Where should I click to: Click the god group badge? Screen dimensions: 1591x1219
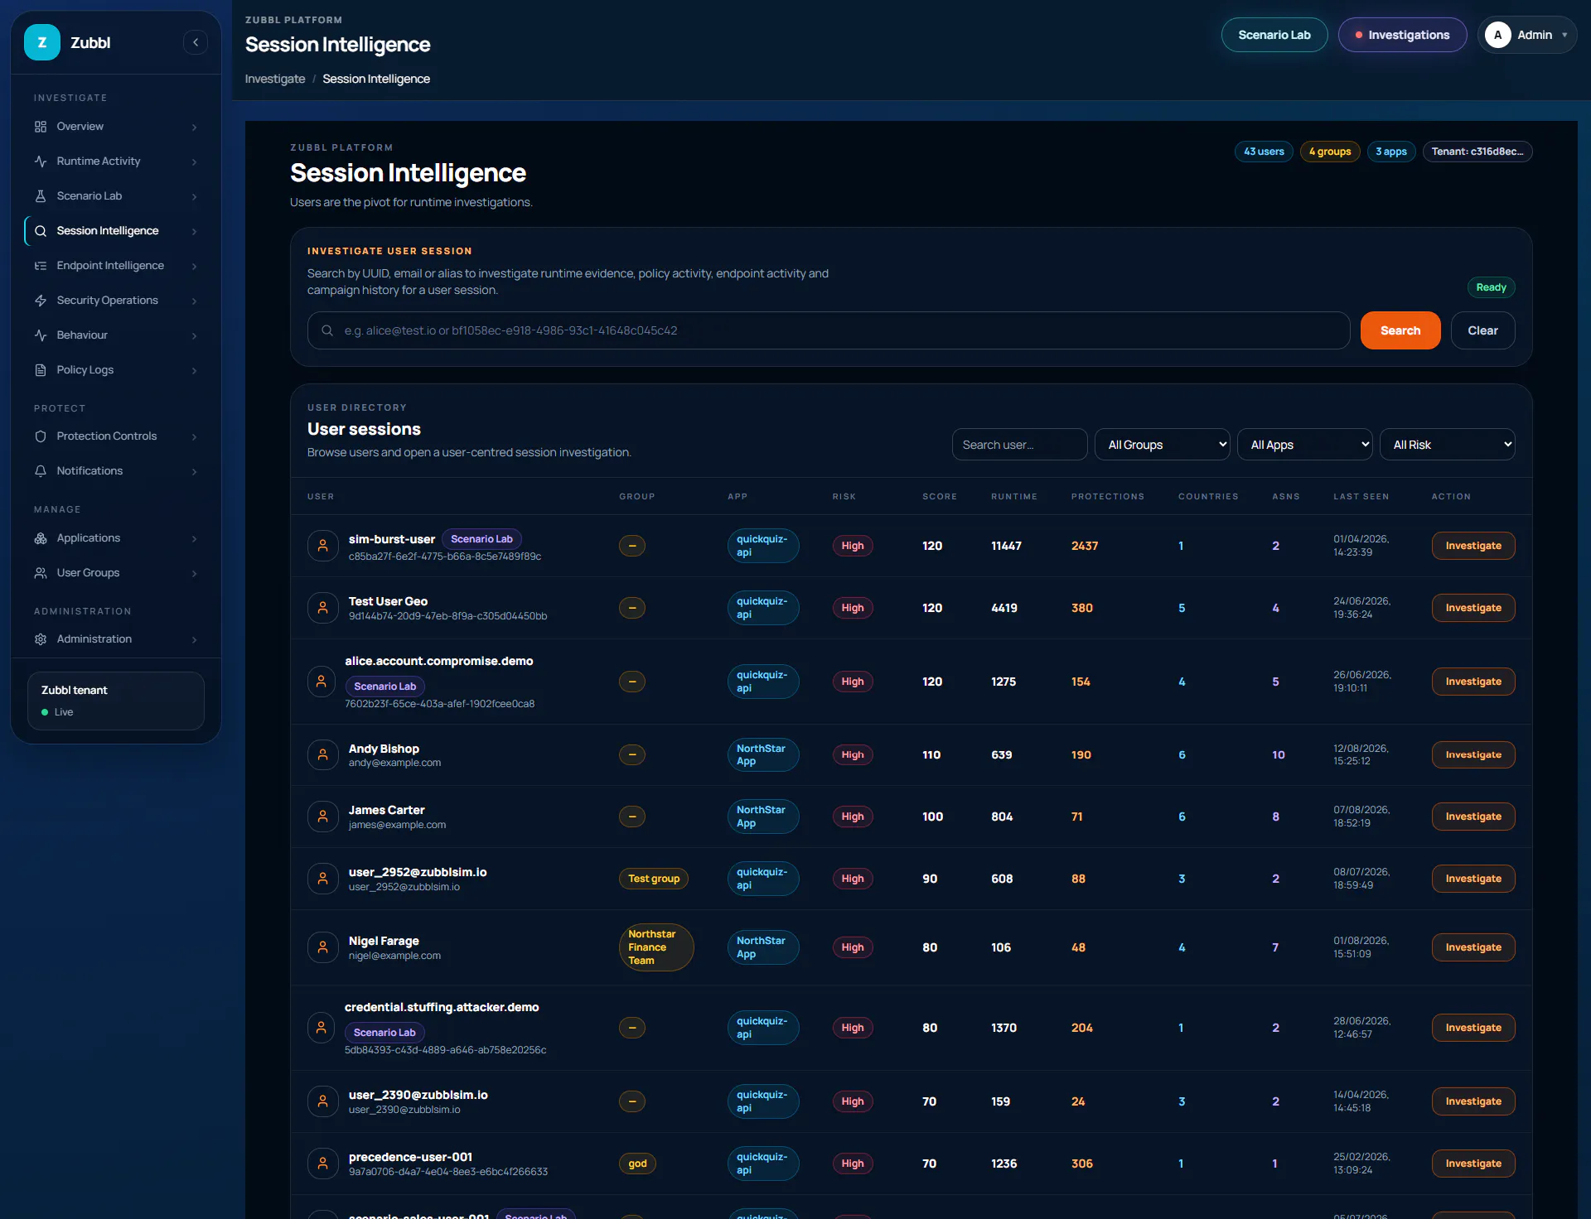(x=637, y=1164)
